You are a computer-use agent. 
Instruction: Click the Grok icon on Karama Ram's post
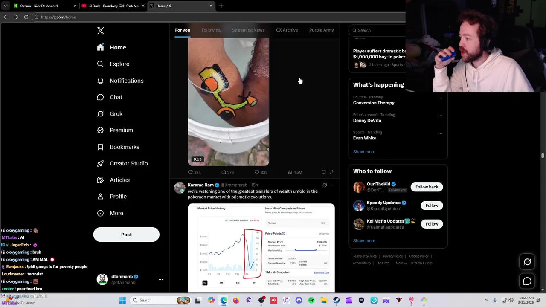point(325,185)
